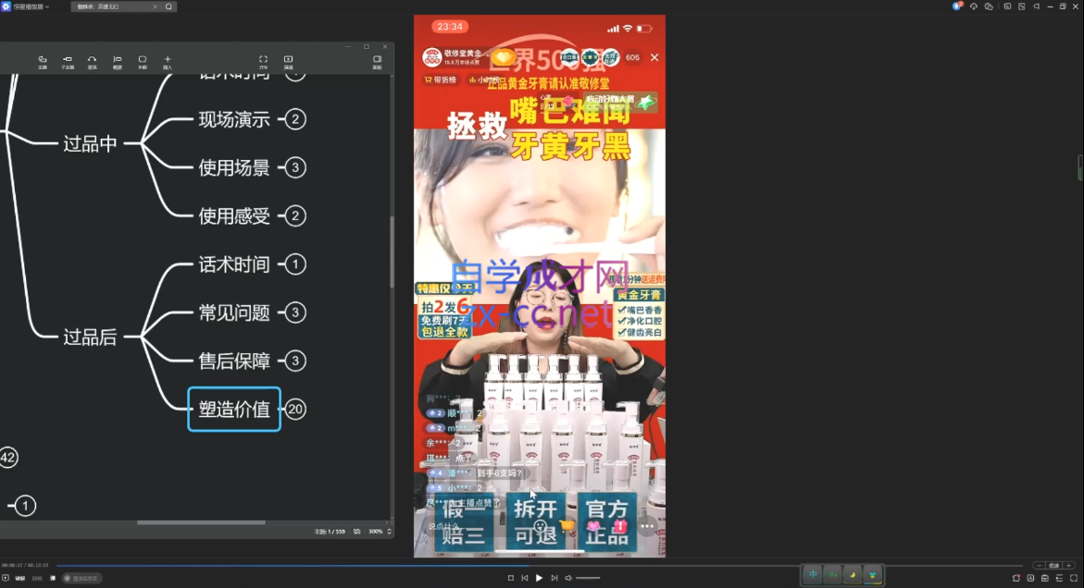Collapse the 使用感受 node count 2

coord(295,216)
